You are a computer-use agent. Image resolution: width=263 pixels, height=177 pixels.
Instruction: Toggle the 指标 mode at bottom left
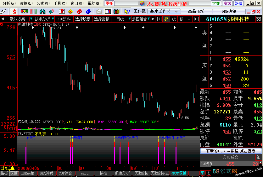(4, 173)
